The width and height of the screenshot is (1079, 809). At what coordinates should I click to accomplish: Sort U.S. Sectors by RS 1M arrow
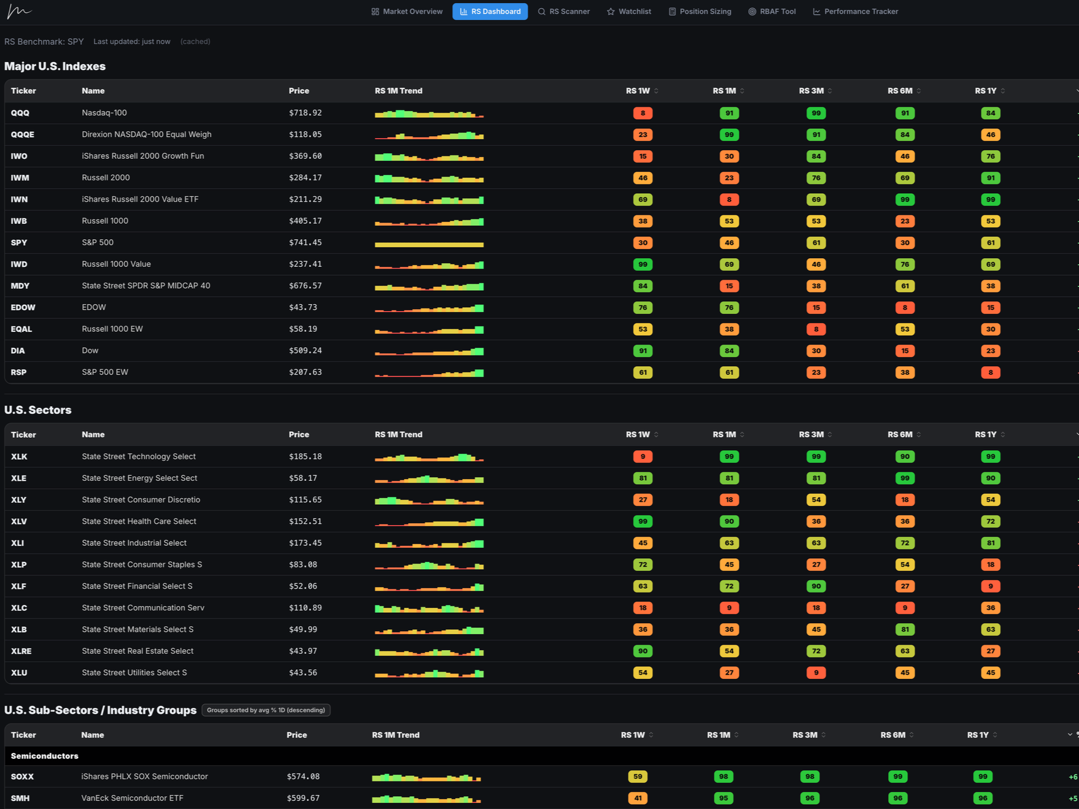coord(742,434)
